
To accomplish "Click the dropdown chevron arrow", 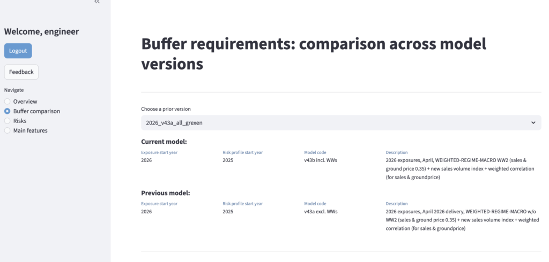I will tap(533, 122).
